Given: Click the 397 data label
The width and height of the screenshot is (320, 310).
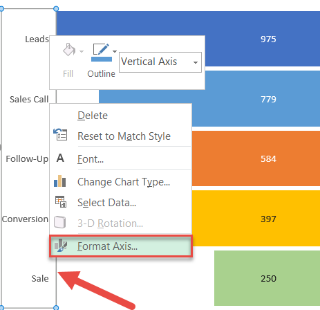Looking at the screenshot, I should (268, 219).
